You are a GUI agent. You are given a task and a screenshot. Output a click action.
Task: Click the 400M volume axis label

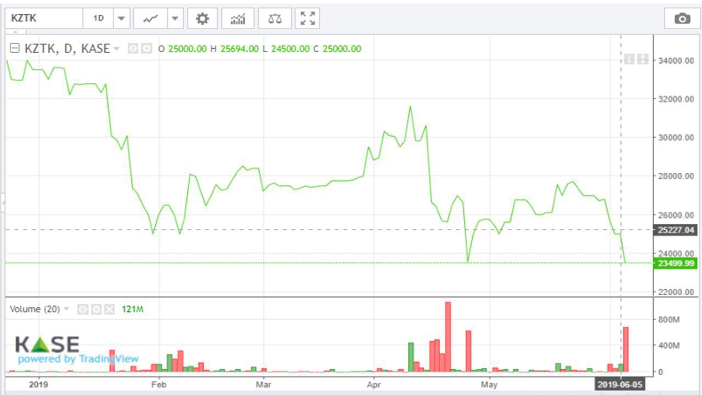[668, 345]
